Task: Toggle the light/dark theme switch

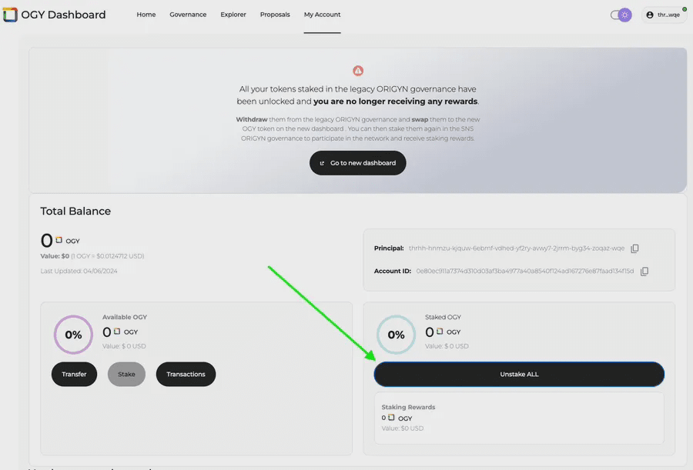Action: click(x=621, y=15)
